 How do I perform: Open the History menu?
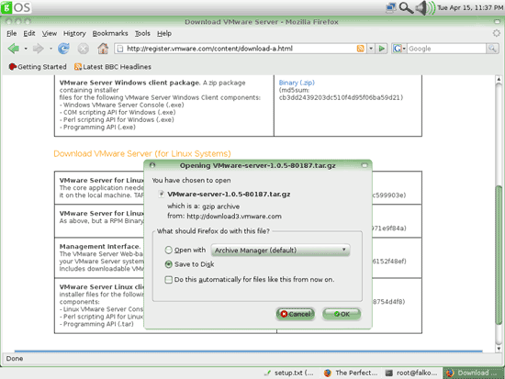click(74, 33)
